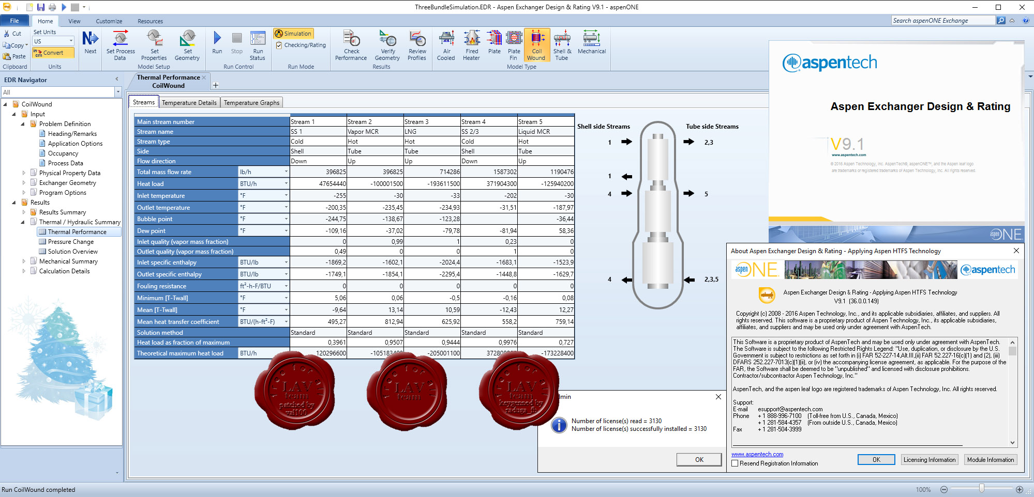Select Air Cooled model type

pyautogui.click(x=446, y=45)
